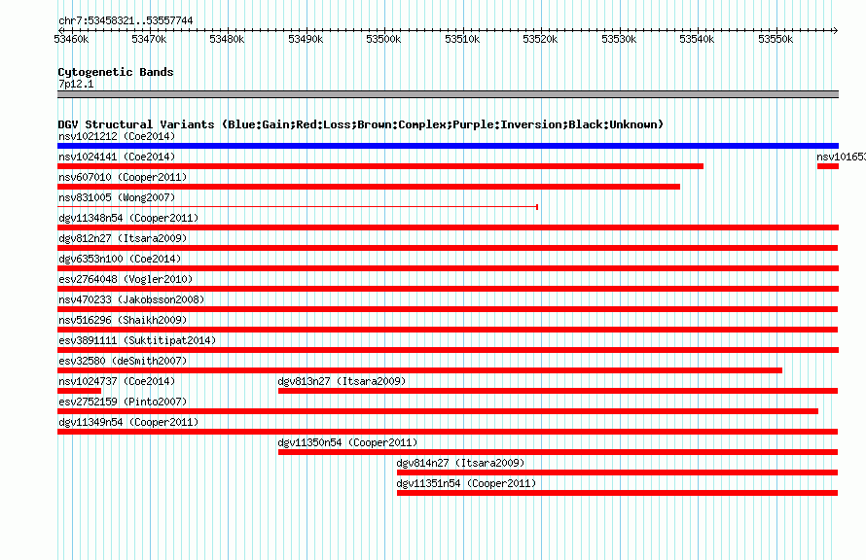Select the red bar for nsv607010

point(369,187)
